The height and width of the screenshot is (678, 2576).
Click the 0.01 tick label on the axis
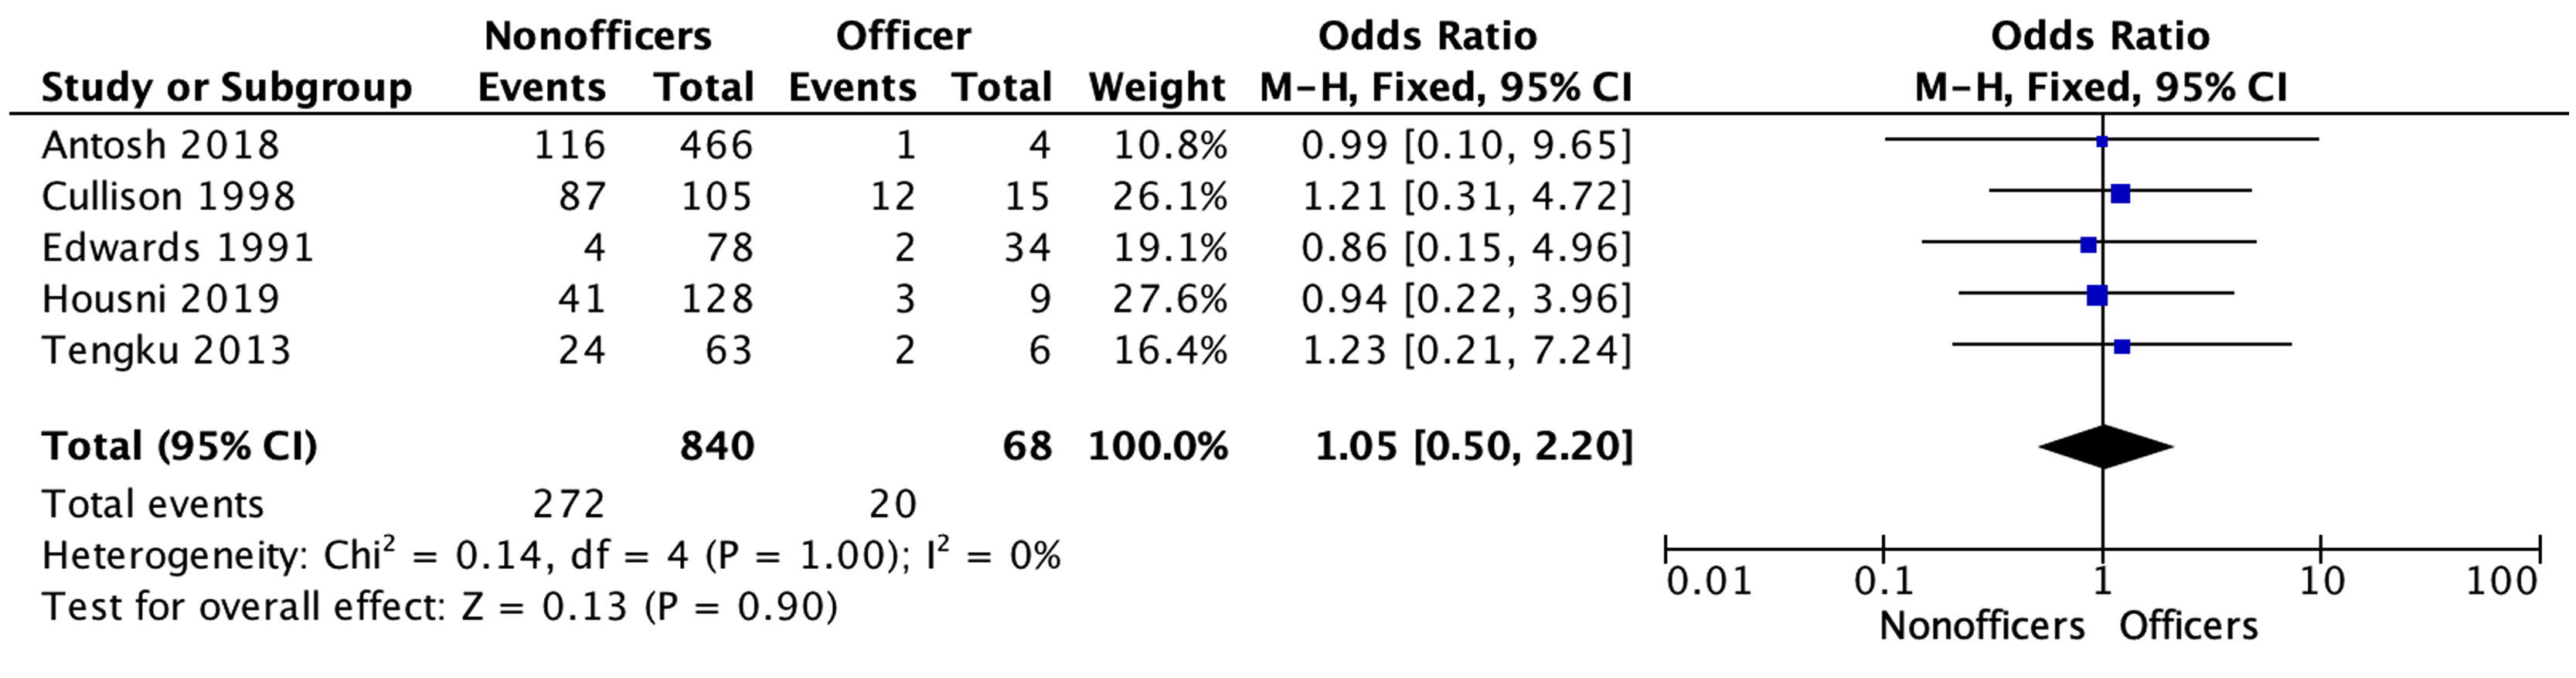coord(1709,581)
